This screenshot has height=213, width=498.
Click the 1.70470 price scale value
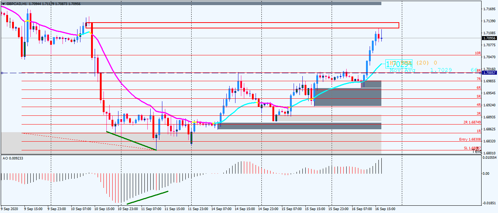pyautogui.click(x=490, y=57)
